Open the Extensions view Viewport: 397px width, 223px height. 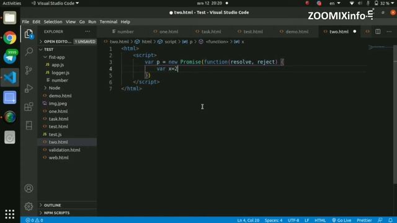[x=29, y=107]
